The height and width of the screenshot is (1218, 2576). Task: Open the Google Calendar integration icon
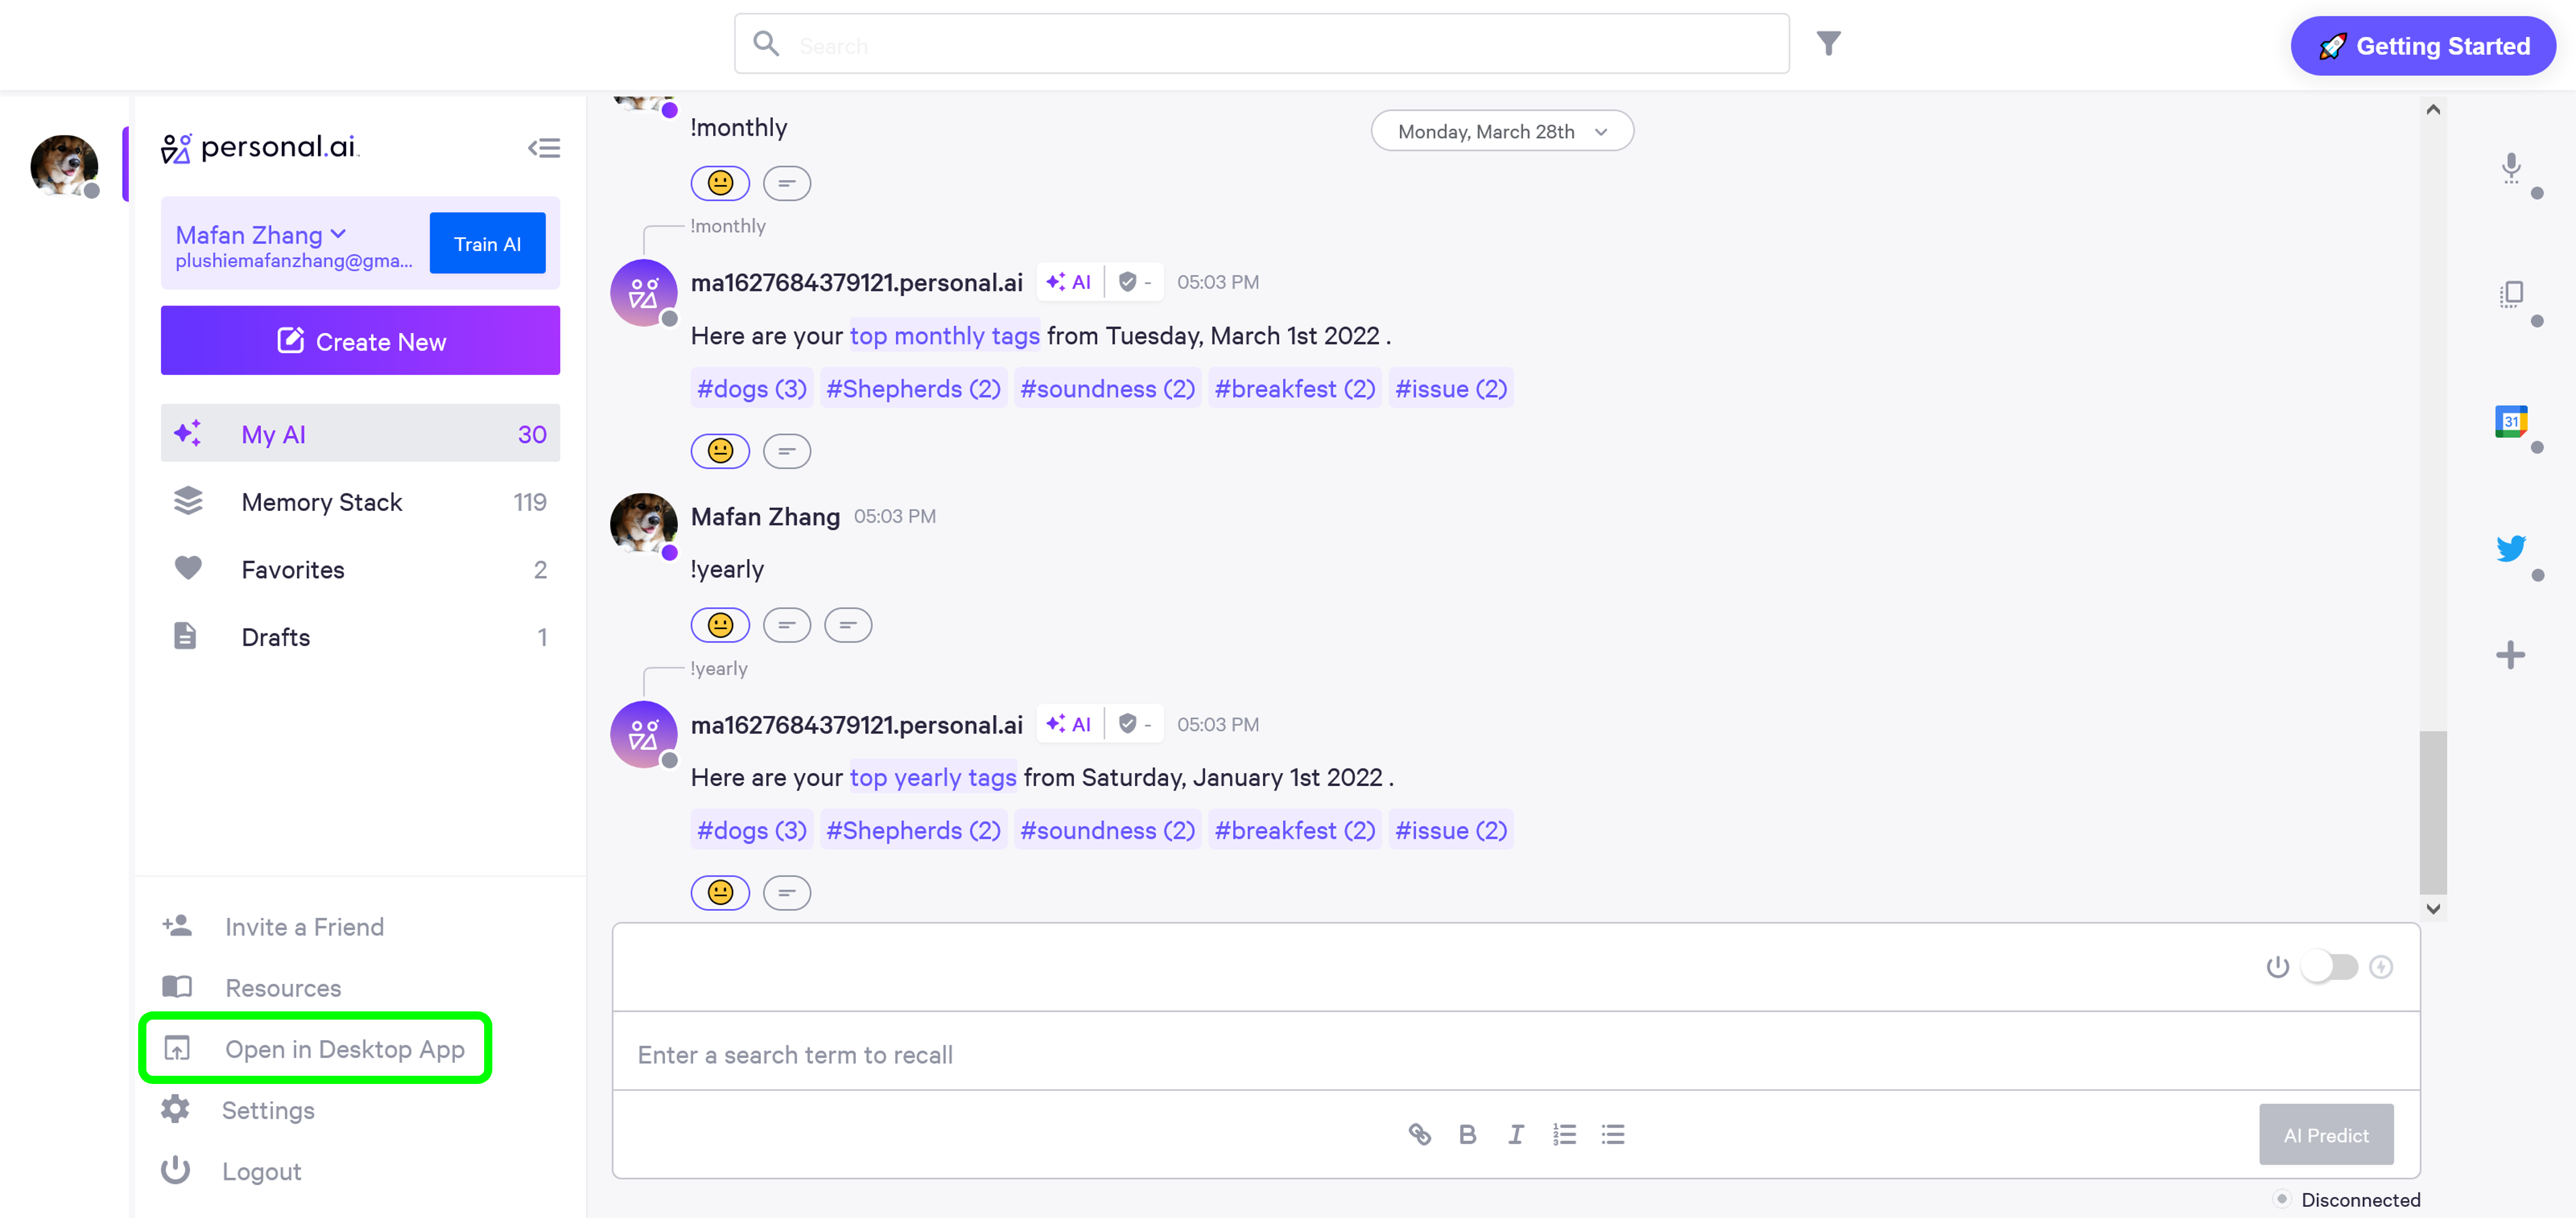click(2510, 421)
